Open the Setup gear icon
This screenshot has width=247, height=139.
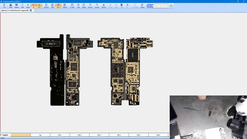(142, 6)
